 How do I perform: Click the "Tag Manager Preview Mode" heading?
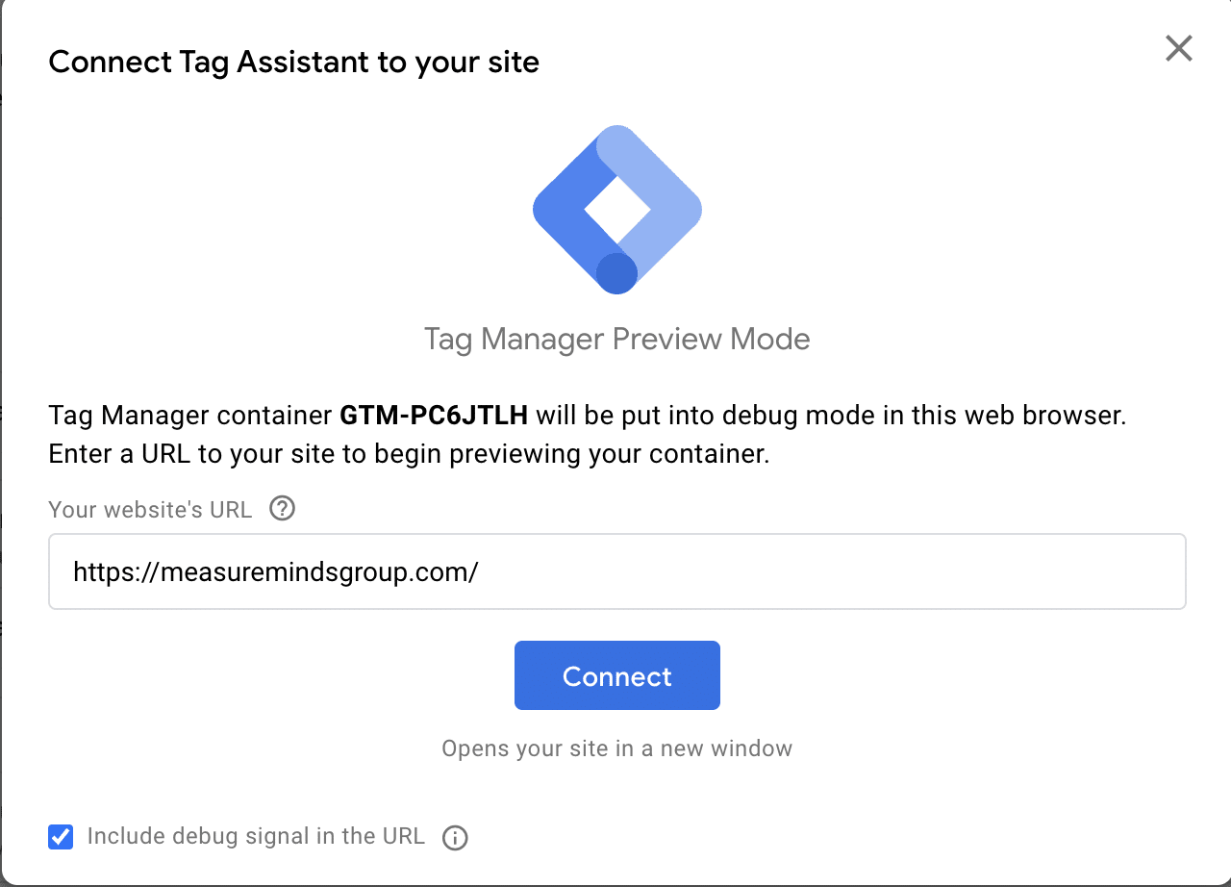click(616, 339)
